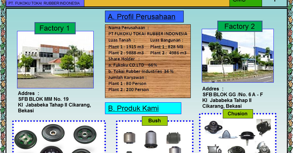Click the tall middle bush product image
This screenshot has height=153, width=293.
(150, 139)
